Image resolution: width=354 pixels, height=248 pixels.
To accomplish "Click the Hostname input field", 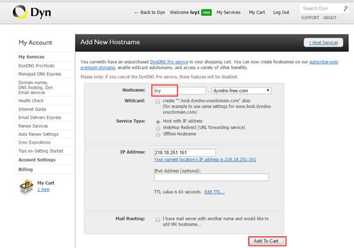I will point(180,91).
